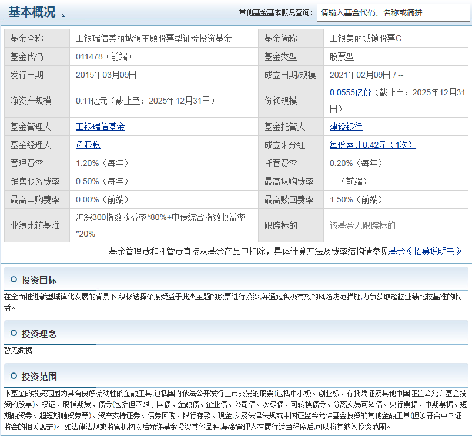
Task: Select the 投资目标 section heading
Action: click(x=39, y=280)
